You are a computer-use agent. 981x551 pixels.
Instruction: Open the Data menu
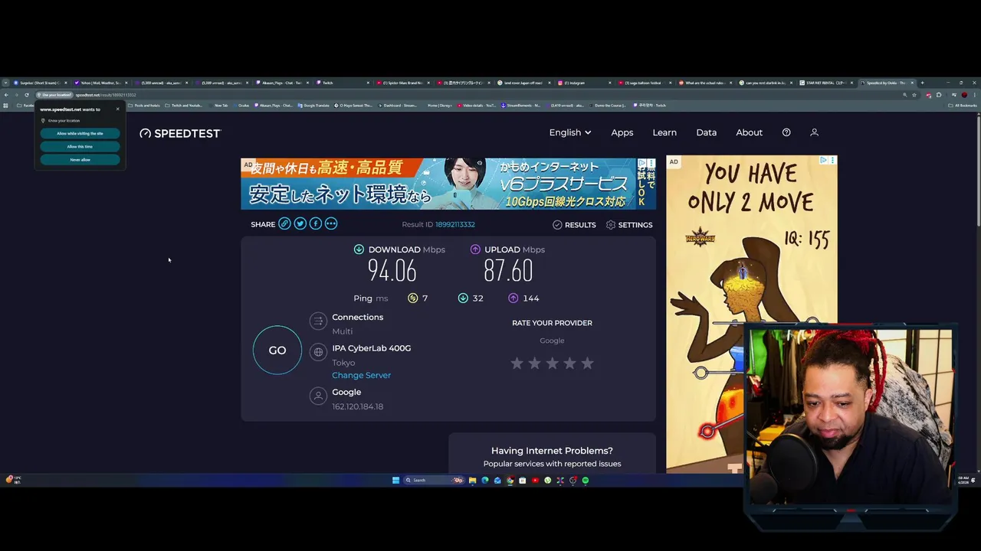(707, 132)
